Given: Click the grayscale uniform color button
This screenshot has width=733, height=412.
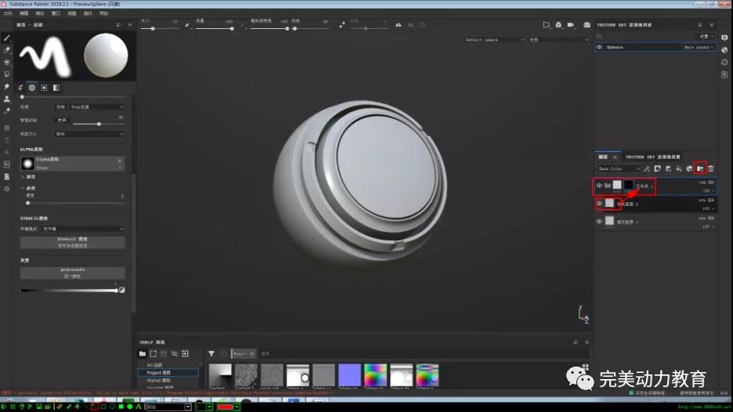Looking at the screenshot, I should [72, 273].
